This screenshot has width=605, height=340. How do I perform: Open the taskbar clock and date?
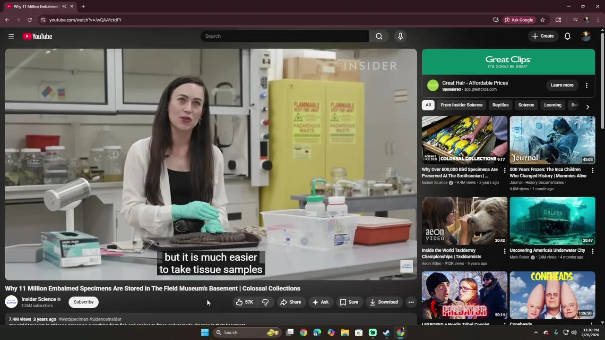click(x=591, y=332)
